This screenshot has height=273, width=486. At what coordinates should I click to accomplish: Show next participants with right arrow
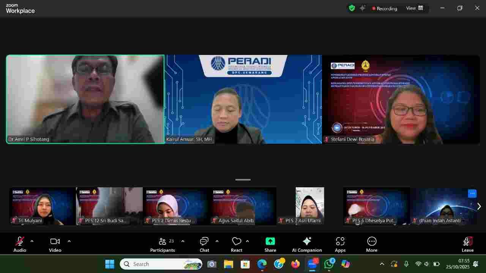click(x=479, y=206)
